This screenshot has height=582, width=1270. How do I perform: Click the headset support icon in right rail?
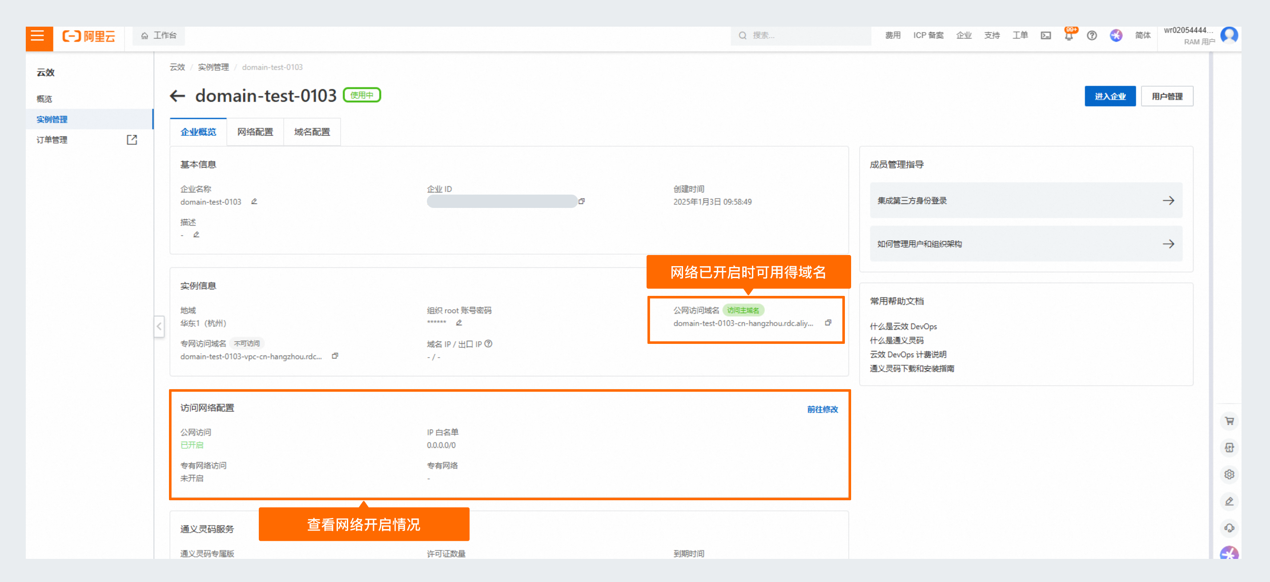(1229, 528)
